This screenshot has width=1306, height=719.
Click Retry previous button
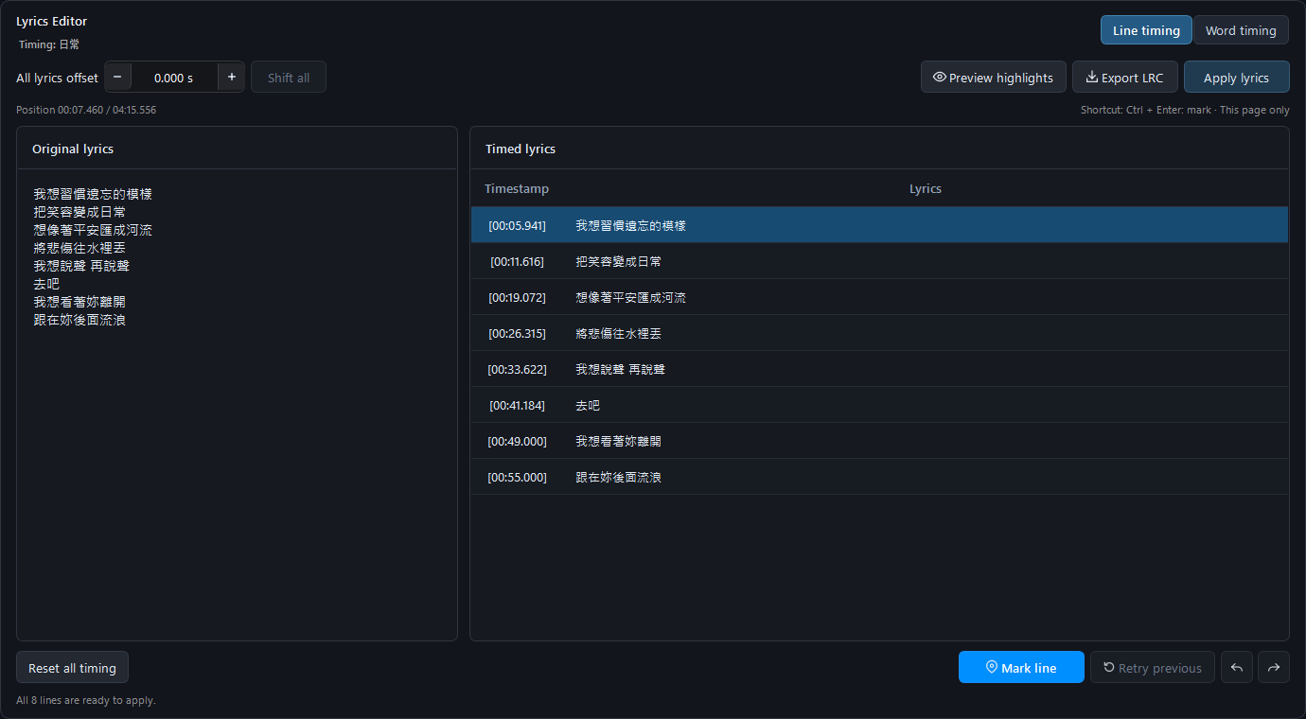point(1153,667)
